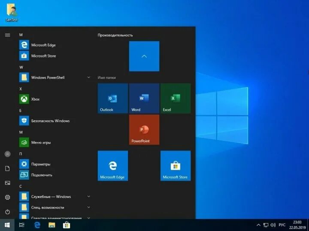This screenshot has height=231, width=309.
Task: Open Подключить app
Action: [54, 175]
